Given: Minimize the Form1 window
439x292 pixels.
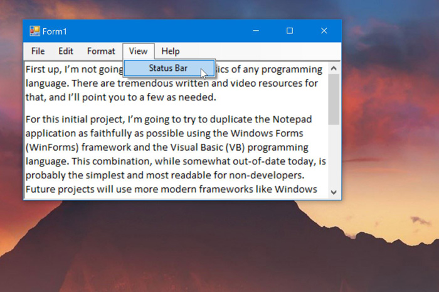Looking at the screenshot, I should coord(256,31).
